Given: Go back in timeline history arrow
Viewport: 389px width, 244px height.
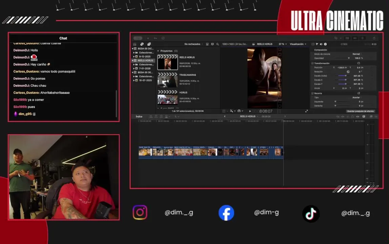Looking at the screenshot, I should point(225,117).
